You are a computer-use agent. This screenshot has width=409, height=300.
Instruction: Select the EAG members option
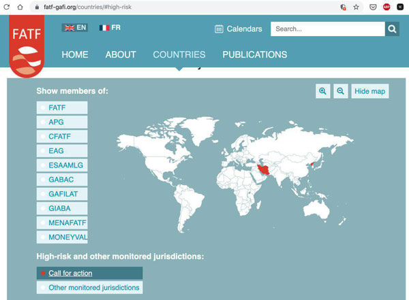62,151
